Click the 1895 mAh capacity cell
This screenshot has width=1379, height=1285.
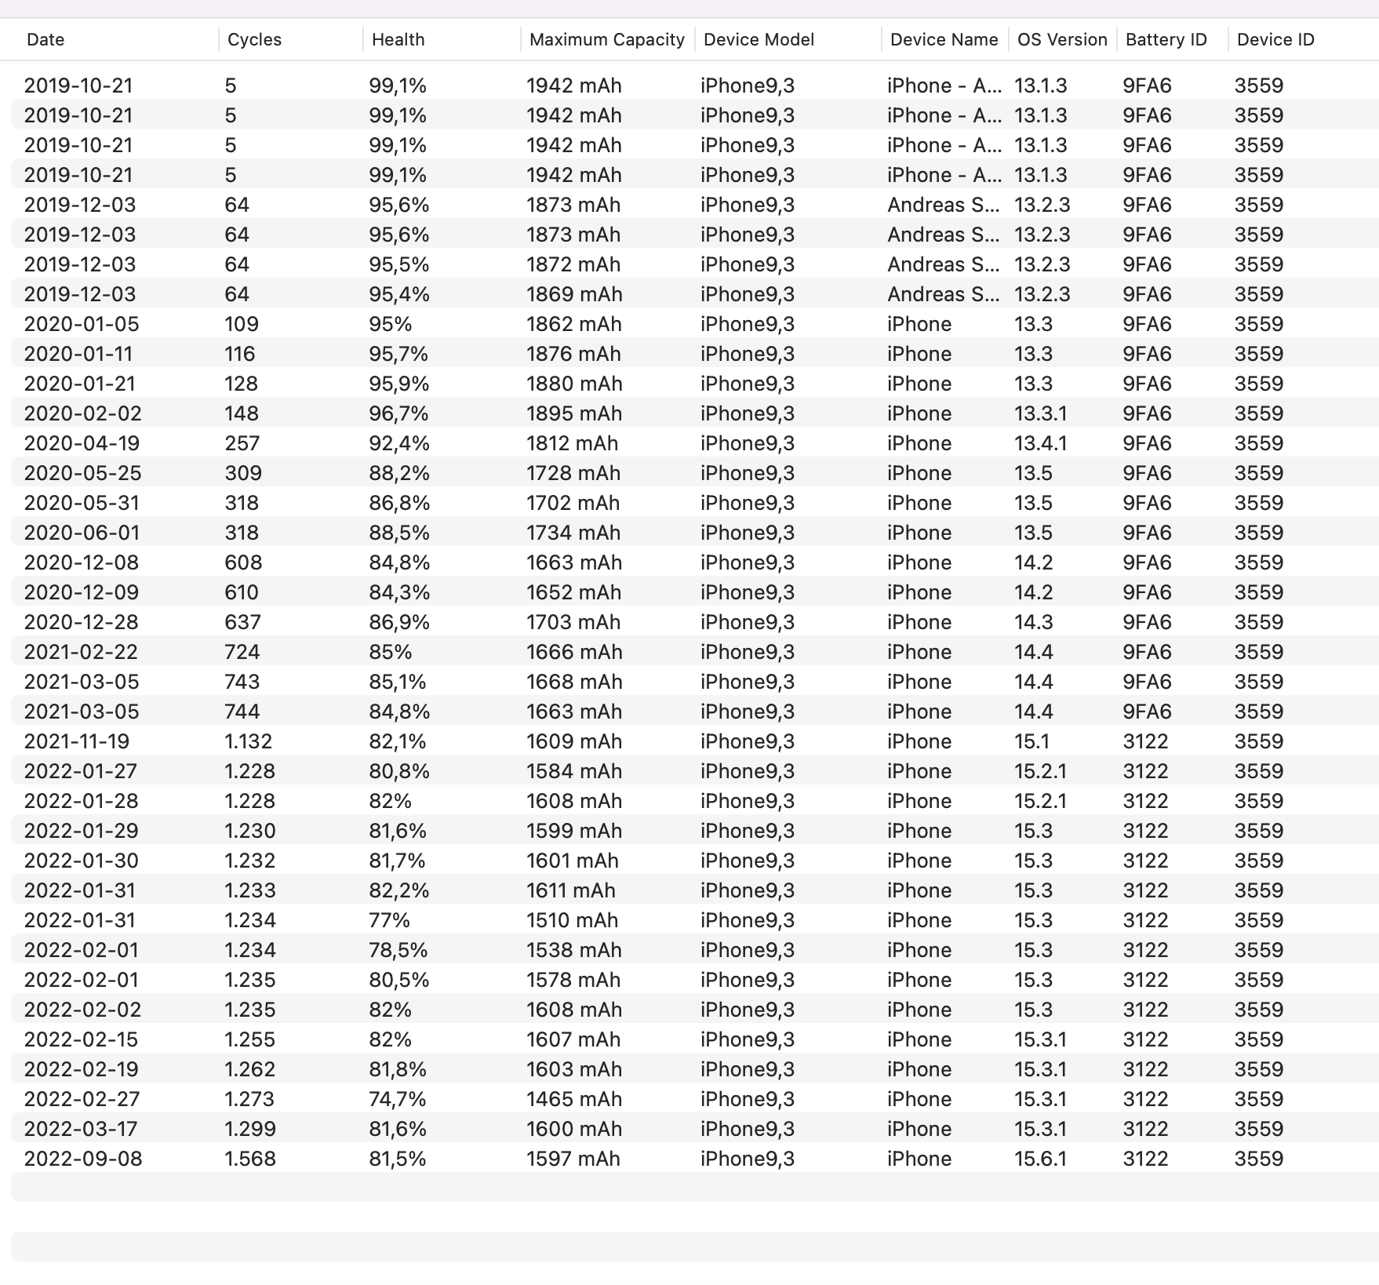click(x=574, y=413)
